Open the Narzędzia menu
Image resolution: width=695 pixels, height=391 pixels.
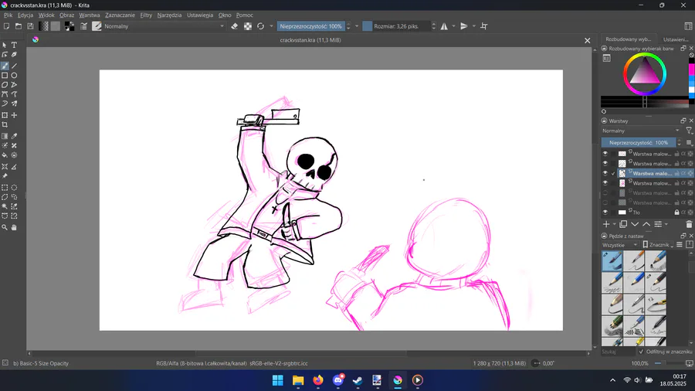pos(169,15)
